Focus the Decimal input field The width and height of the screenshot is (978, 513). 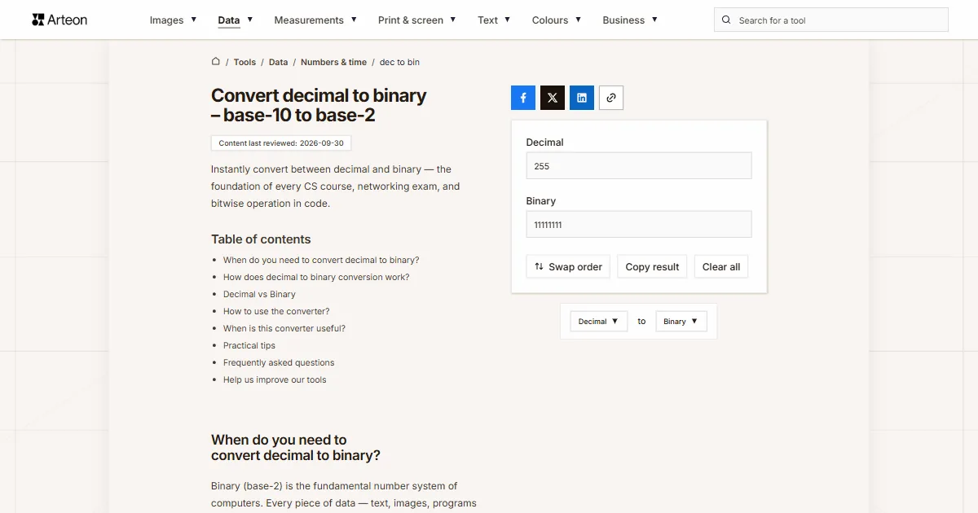639,166
